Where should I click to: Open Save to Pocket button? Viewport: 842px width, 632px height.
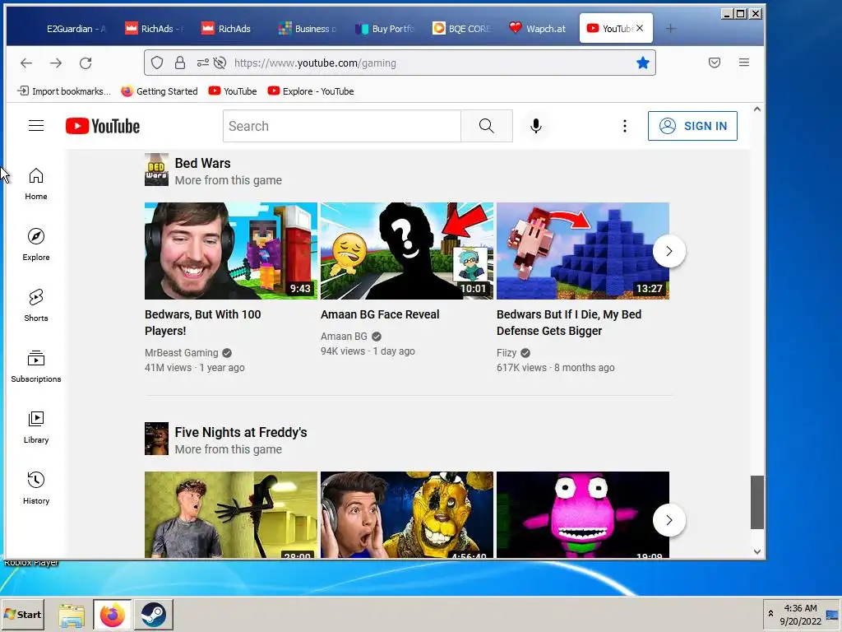tap(715, 63)
